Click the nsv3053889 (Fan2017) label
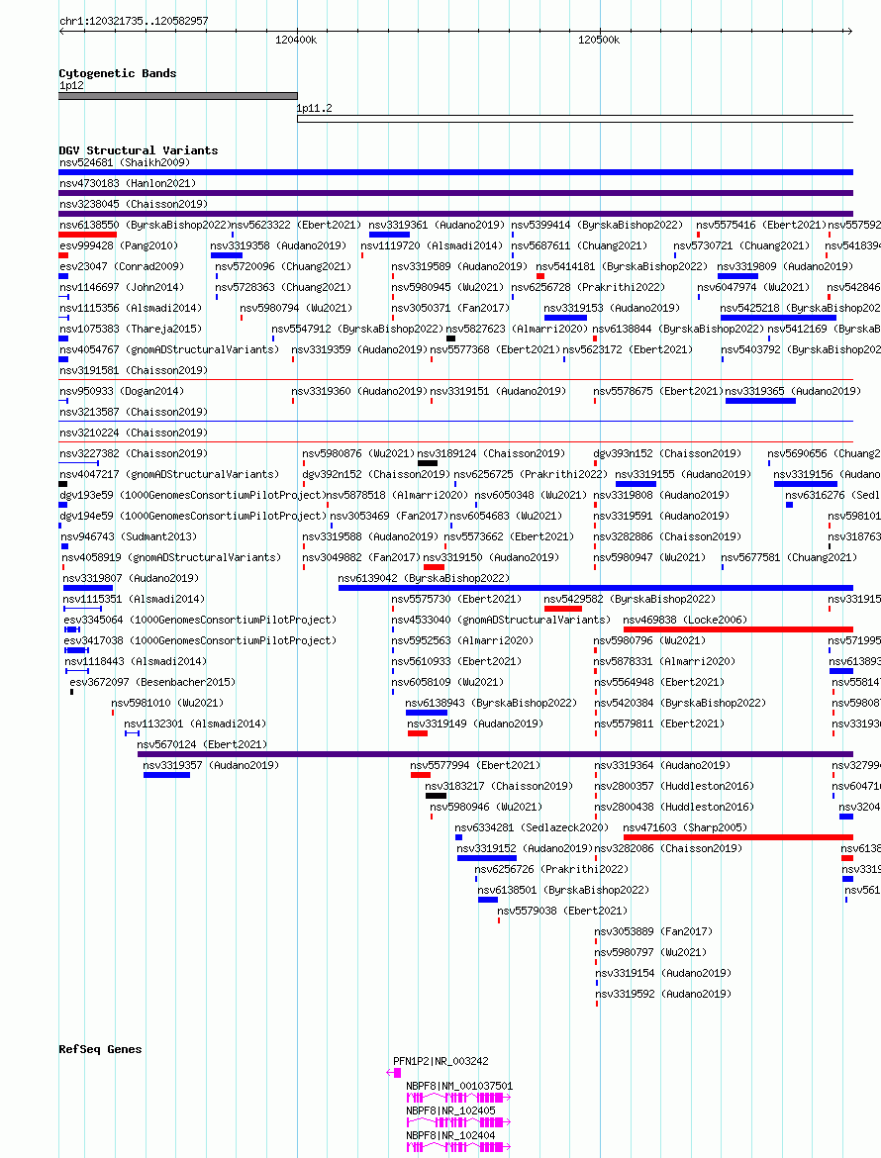This screenshot has height=1158, width=881. click(653, 931)
